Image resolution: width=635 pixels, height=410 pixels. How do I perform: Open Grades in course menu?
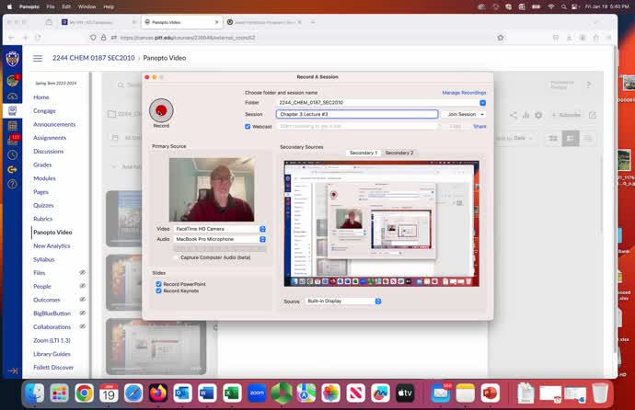(42, 165)
